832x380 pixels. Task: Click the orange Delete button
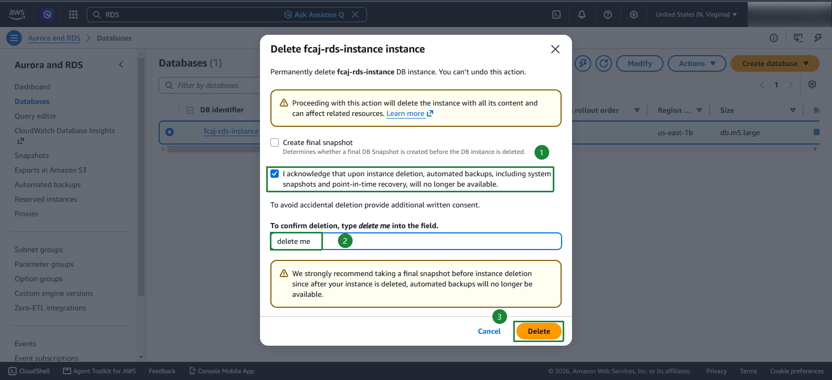[x=539, y=331]
